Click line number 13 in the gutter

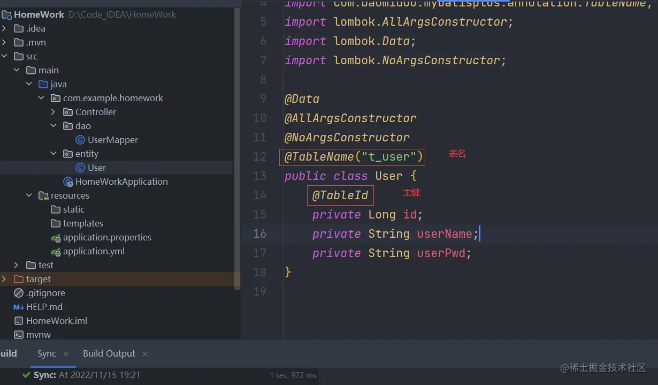coord(260,176)
